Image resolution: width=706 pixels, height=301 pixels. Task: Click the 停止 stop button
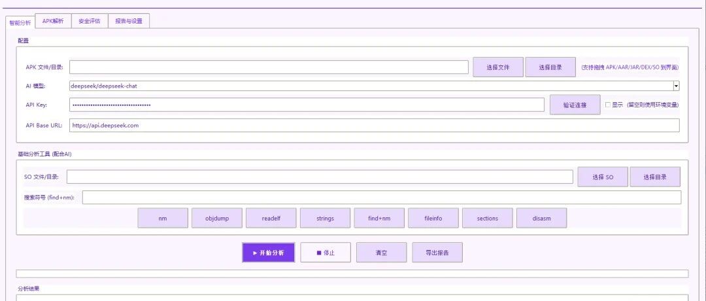pyautogui.click(x=326, y=253)
